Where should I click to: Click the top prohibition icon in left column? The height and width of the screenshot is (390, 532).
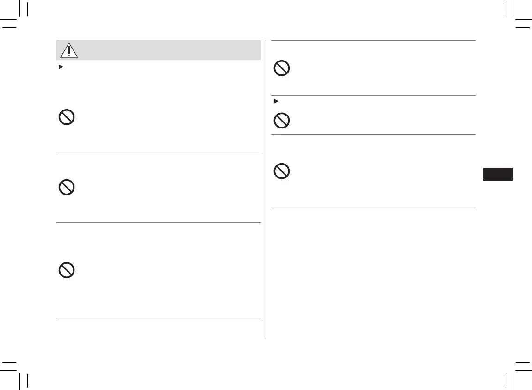[67, 117]
